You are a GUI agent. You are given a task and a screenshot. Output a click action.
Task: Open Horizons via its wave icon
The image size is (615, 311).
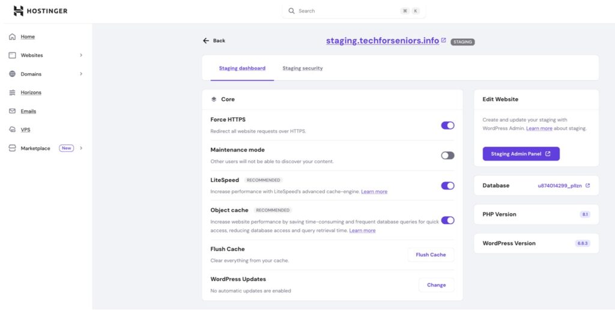[12, 93]
